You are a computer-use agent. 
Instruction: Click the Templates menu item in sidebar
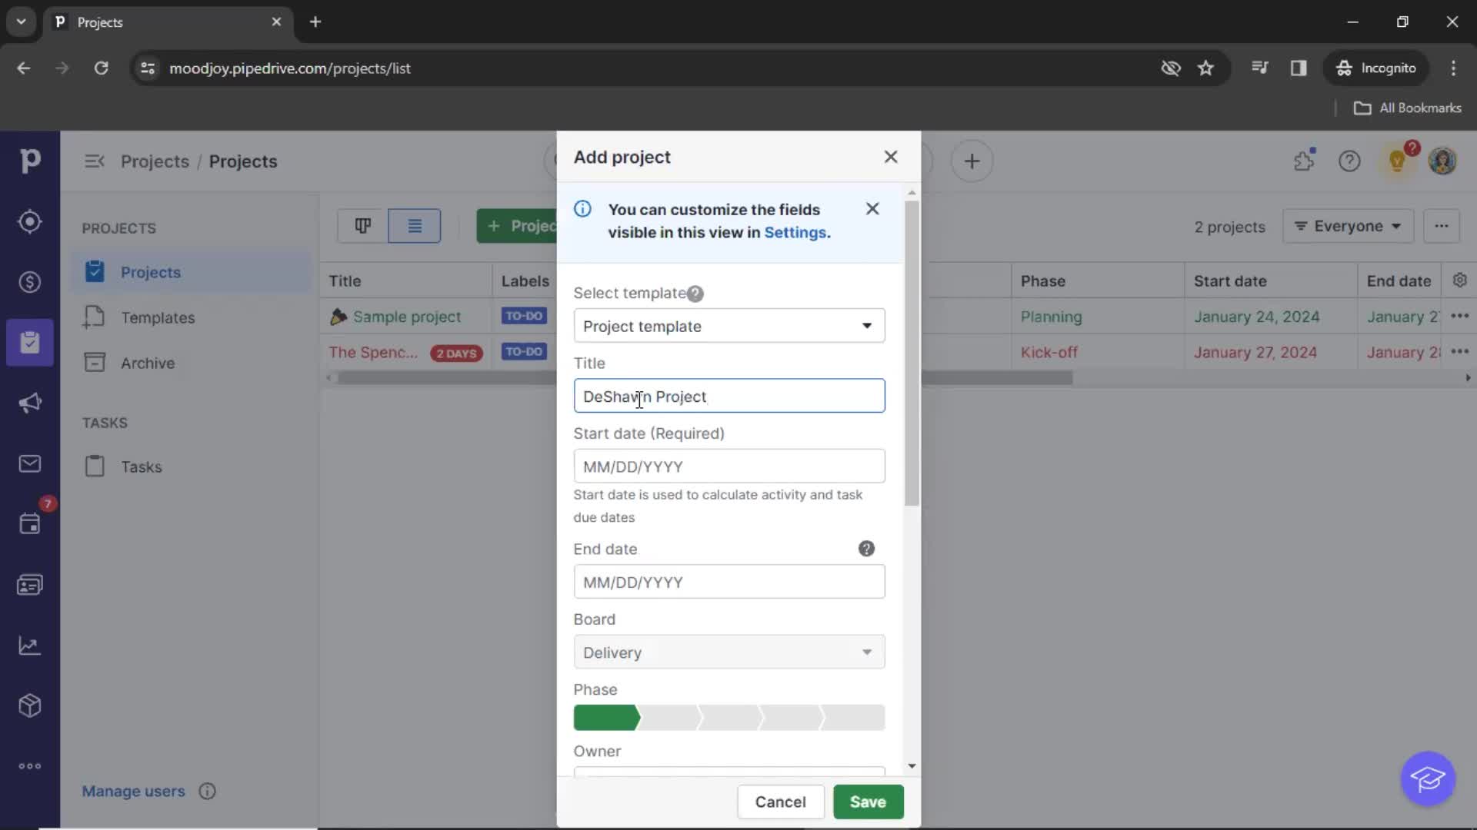(x=157, y=317)
